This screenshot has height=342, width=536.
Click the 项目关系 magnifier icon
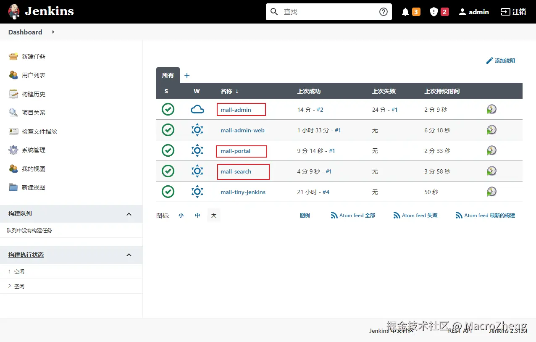(x=13, y=112)
